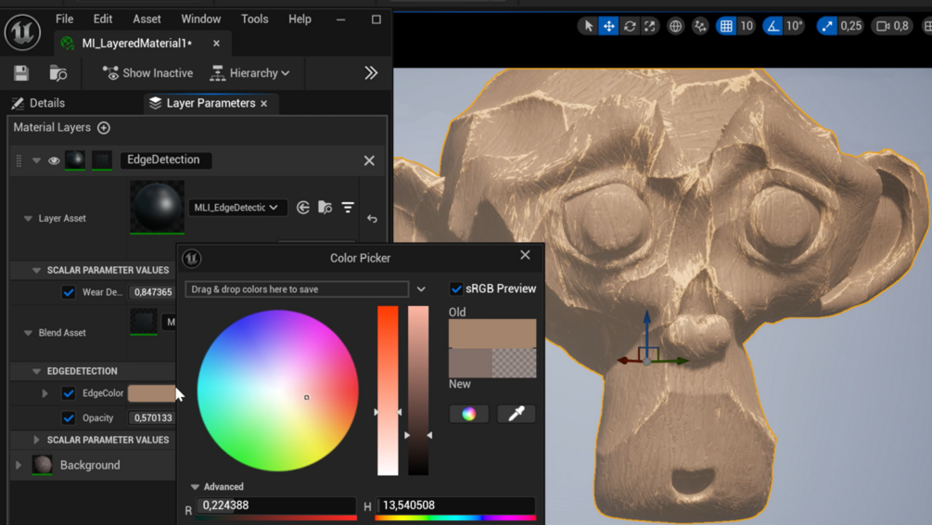Collapse the Layer Asset row
Screen dimensions: 932x525
28,219
